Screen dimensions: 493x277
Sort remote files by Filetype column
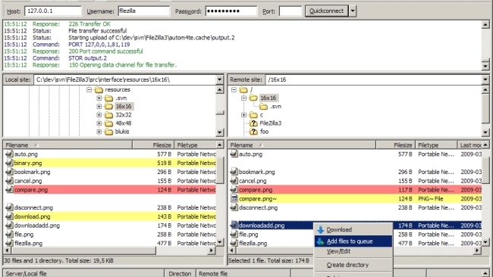click(x=436, y=145)
